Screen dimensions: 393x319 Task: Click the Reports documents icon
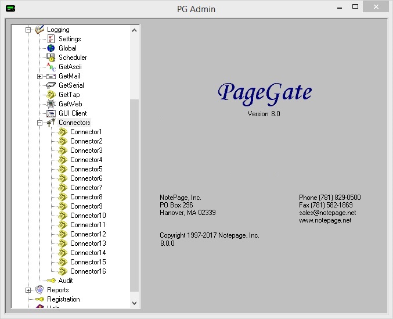click(x=39, y=290)
